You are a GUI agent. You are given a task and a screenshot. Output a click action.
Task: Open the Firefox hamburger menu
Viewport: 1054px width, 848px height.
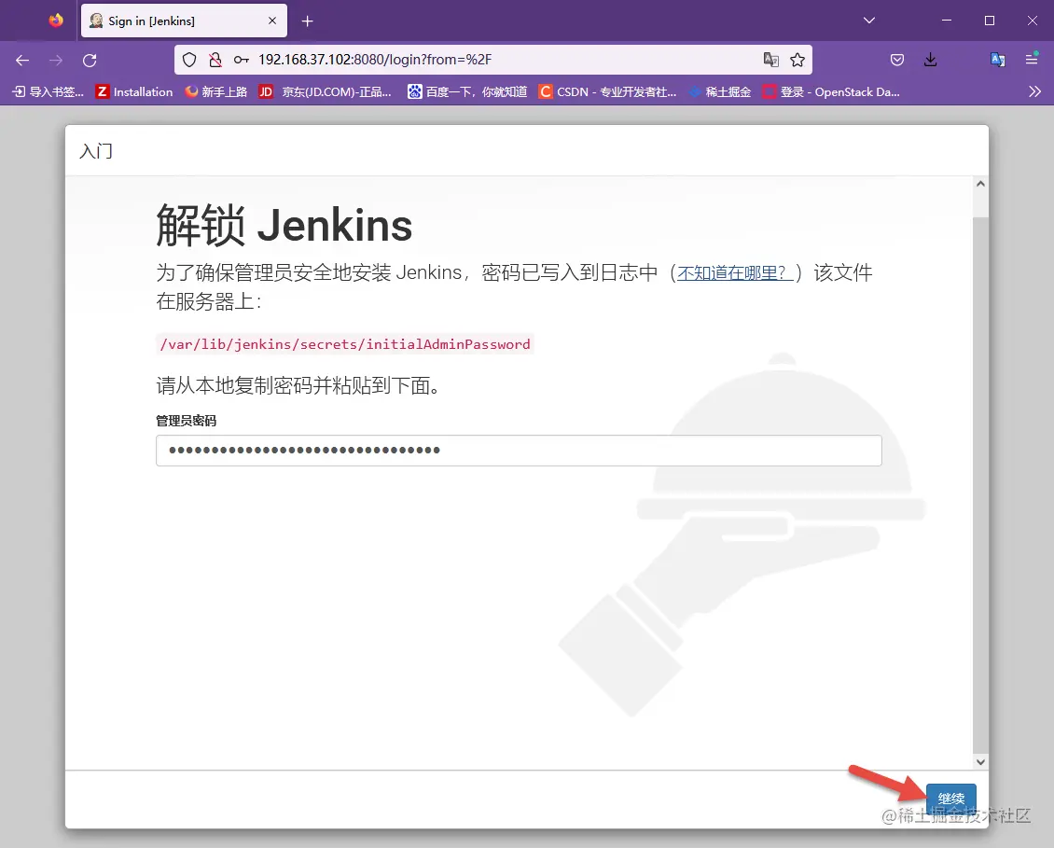pos(1031,60)
